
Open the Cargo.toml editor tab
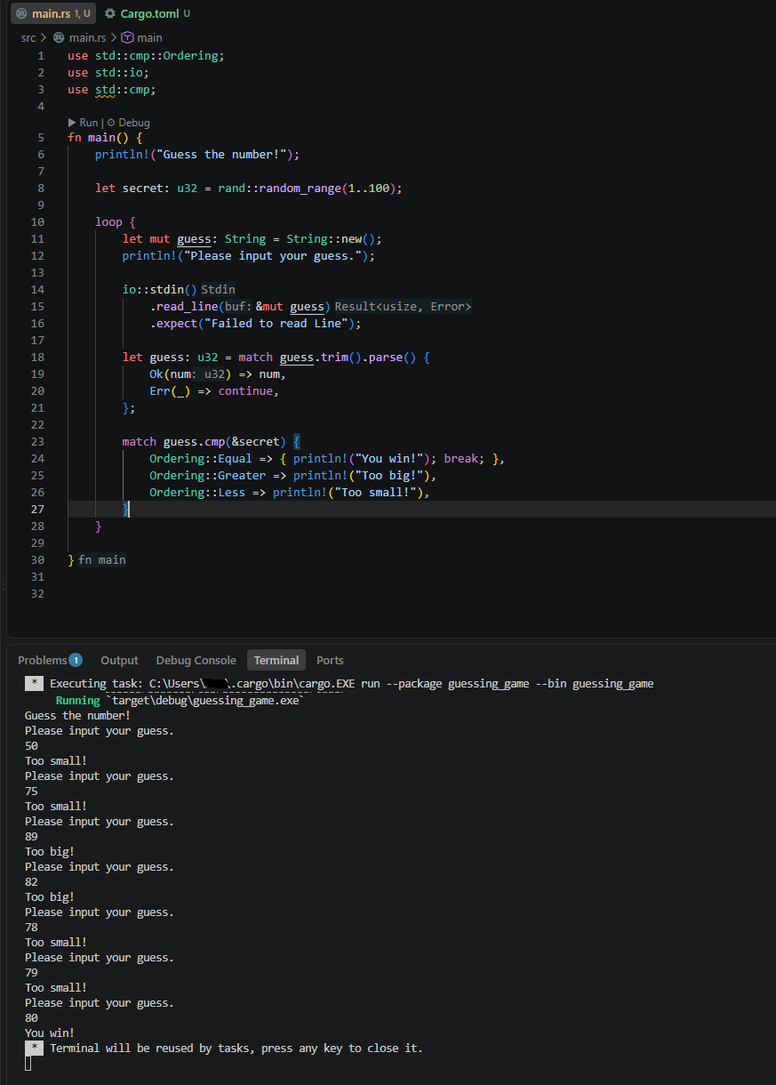click(x=147, y=13)
